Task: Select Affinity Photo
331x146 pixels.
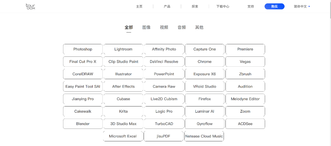Action: click(164, 49)
